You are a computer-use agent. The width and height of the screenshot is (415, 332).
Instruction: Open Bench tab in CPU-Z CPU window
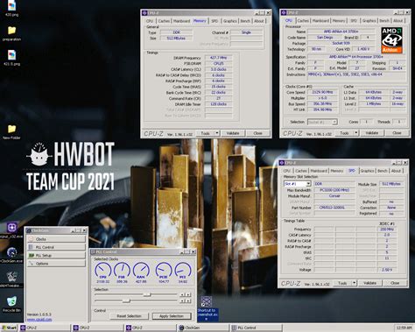pos(384,20)
